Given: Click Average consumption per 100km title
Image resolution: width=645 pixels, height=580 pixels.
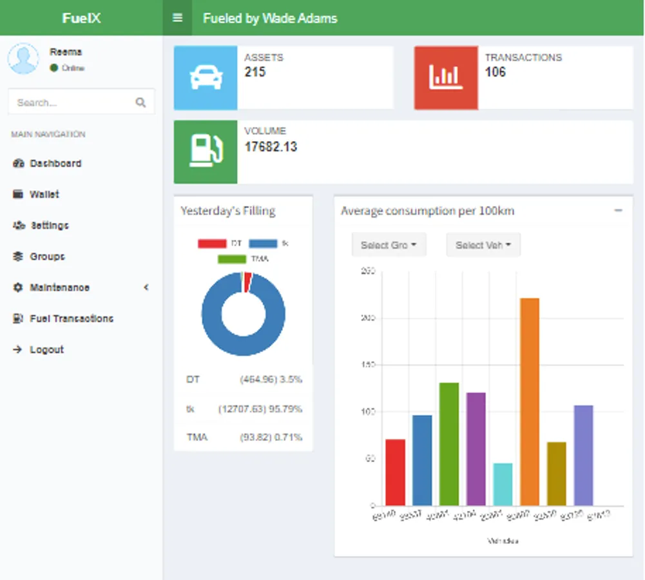Looking at the screenshot, I should tap(428, 211).
